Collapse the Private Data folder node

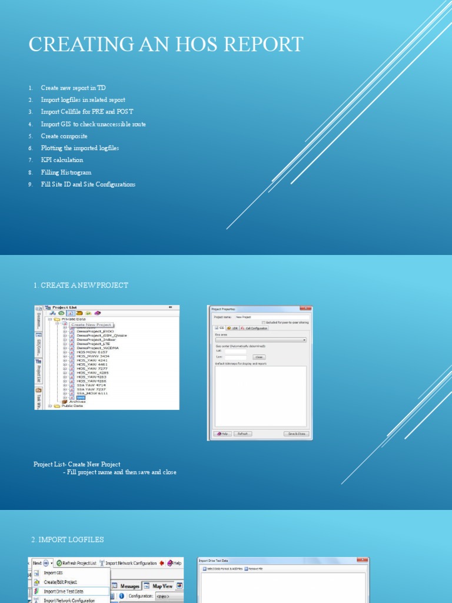[50, 319]
